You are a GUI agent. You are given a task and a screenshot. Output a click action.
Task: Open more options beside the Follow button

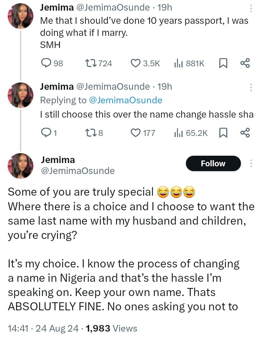coord(251,163)
